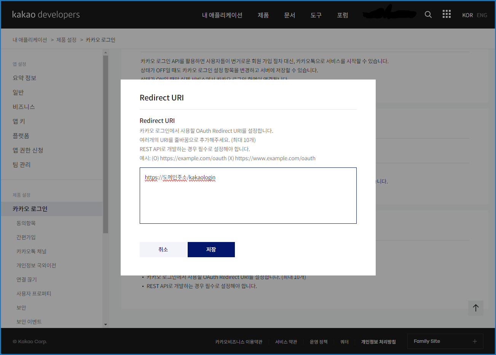Open the 개인정보 처리방침 footer link
The width and height of the screenshot is (496, 355).
(x=378, y=342)
